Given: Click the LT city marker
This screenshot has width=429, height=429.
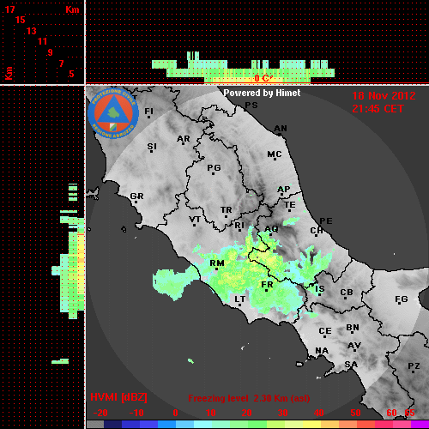Looking at the screenshot, I should tap(239, 305).
